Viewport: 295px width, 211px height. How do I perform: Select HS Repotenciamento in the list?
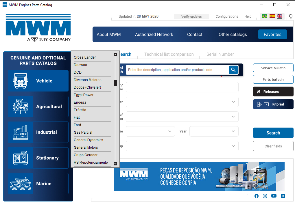[x=92, y=163]
